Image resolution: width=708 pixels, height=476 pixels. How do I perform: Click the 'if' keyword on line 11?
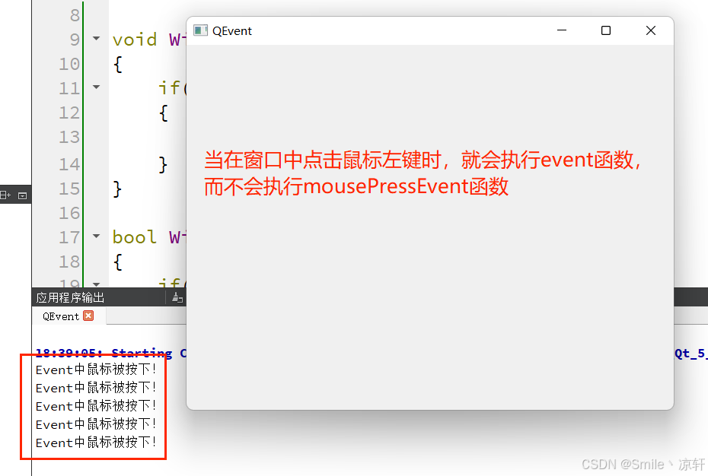pyautogui.click(x=169, y=88)
